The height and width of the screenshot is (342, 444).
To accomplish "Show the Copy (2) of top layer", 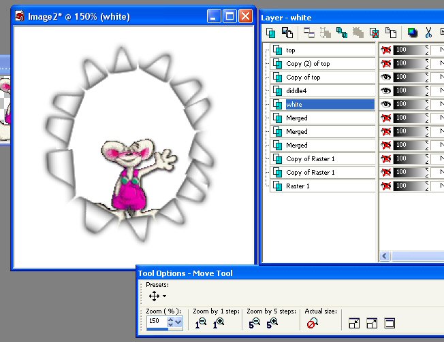I will coord(385,64).
